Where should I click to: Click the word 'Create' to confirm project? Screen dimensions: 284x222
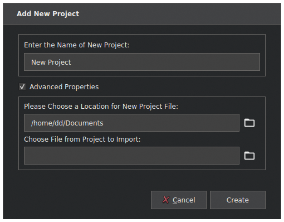pos(238,200)
